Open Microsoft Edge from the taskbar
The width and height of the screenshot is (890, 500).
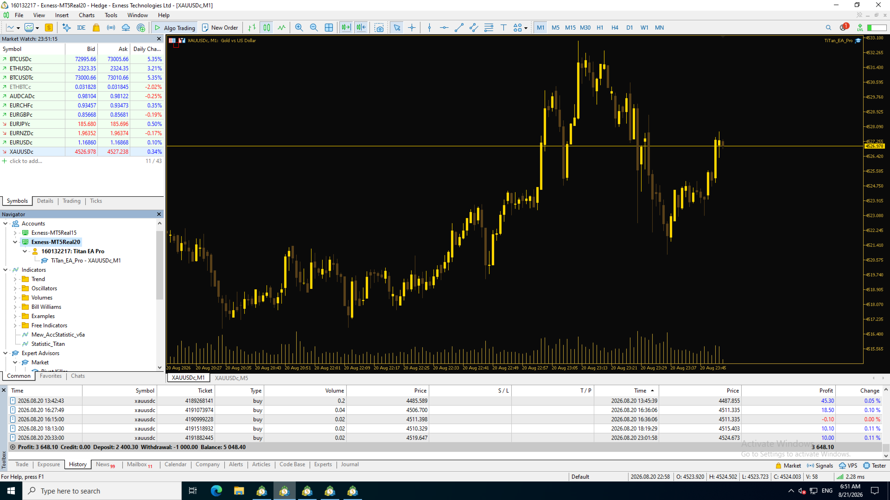[216, 491]
